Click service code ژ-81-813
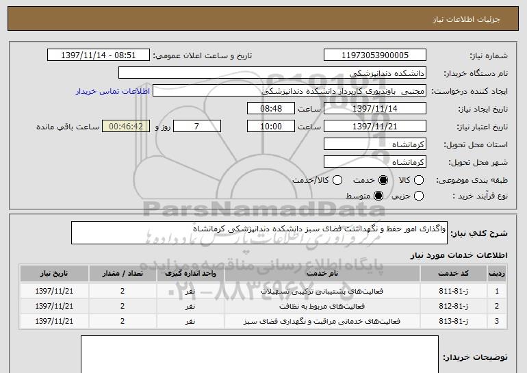Screen dimensions: 527x373 coord(453,321)
